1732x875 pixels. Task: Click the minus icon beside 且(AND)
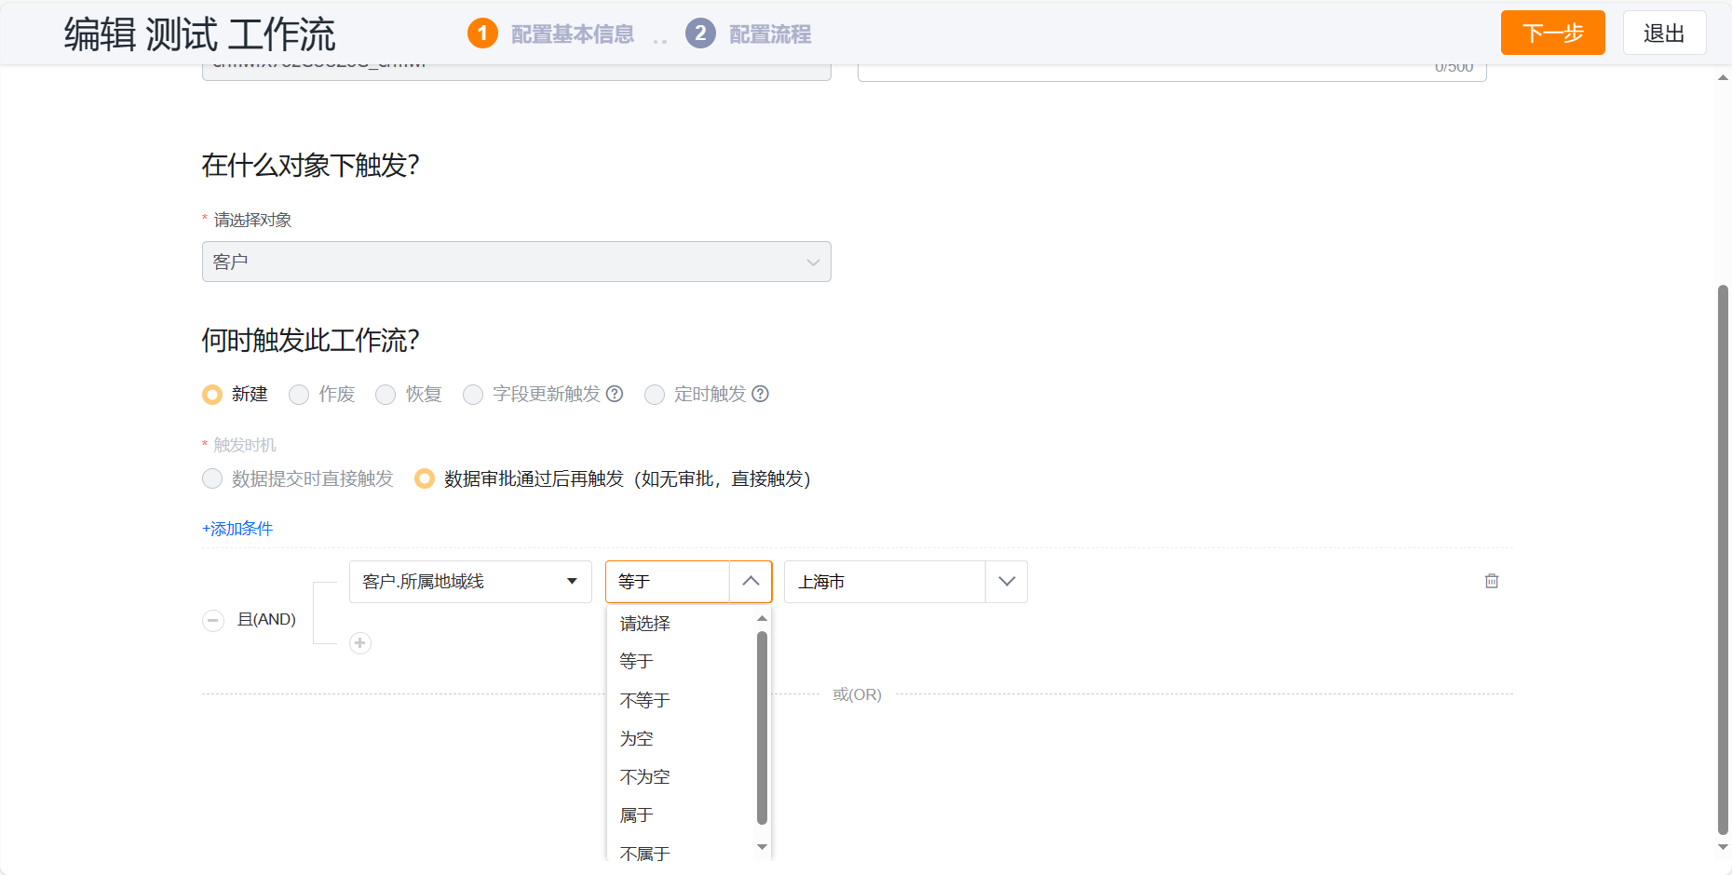[x=213, y=621]
